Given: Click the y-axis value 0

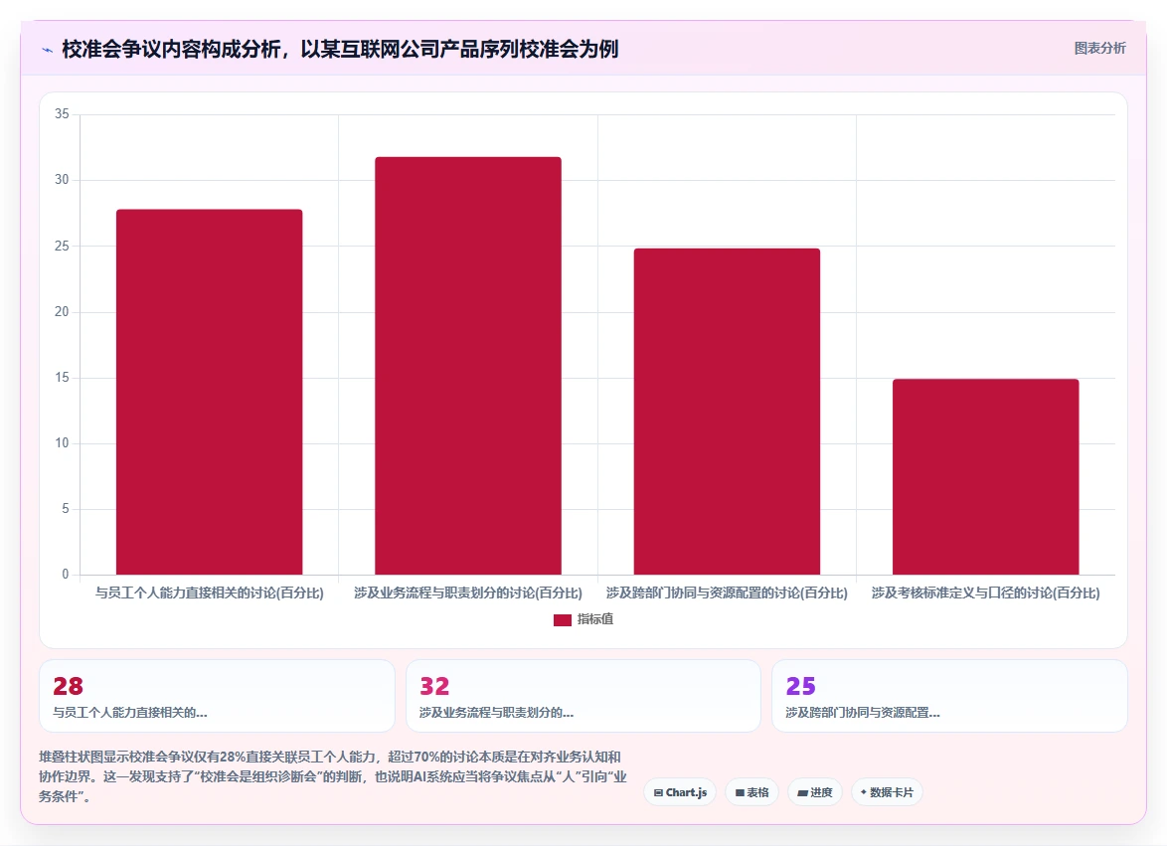Looking at the screenshot, I should pos(66,574).
